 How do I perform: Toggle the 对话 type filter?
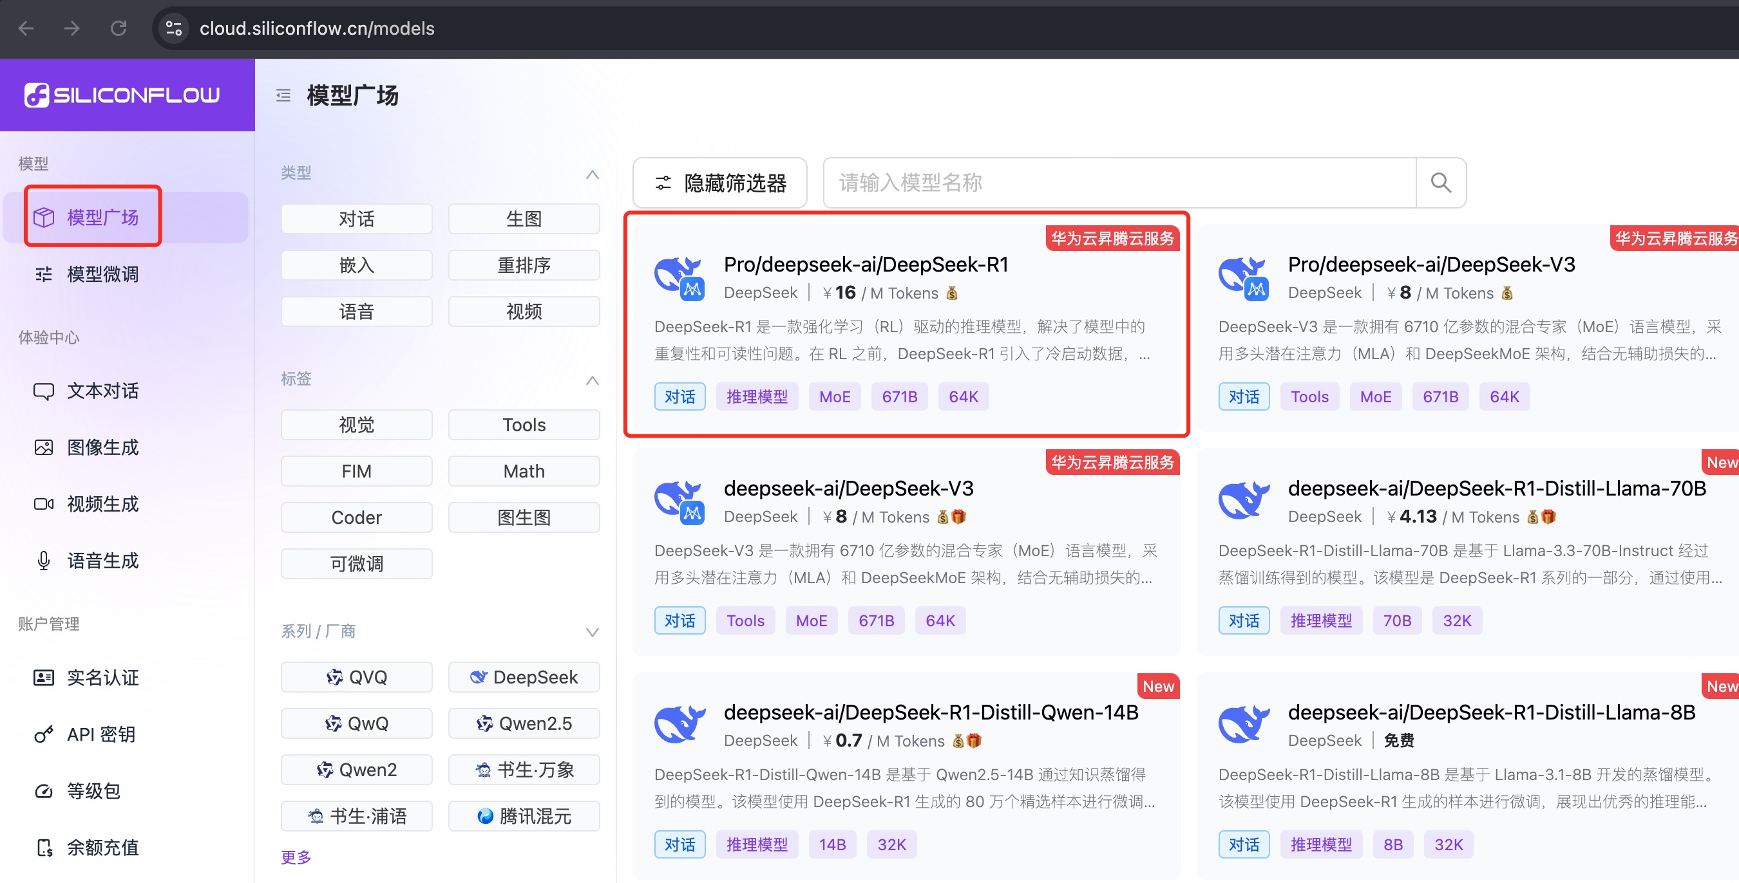(356, 219)
